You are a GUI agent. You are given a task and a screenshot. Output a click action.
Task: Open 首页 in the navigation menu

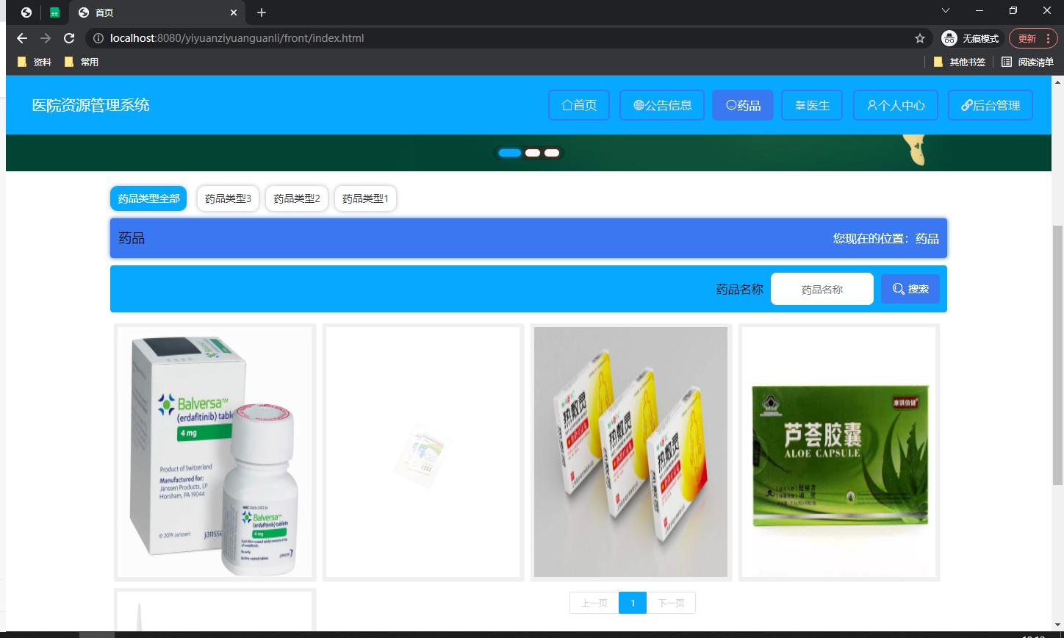click(x=579, y=105)
